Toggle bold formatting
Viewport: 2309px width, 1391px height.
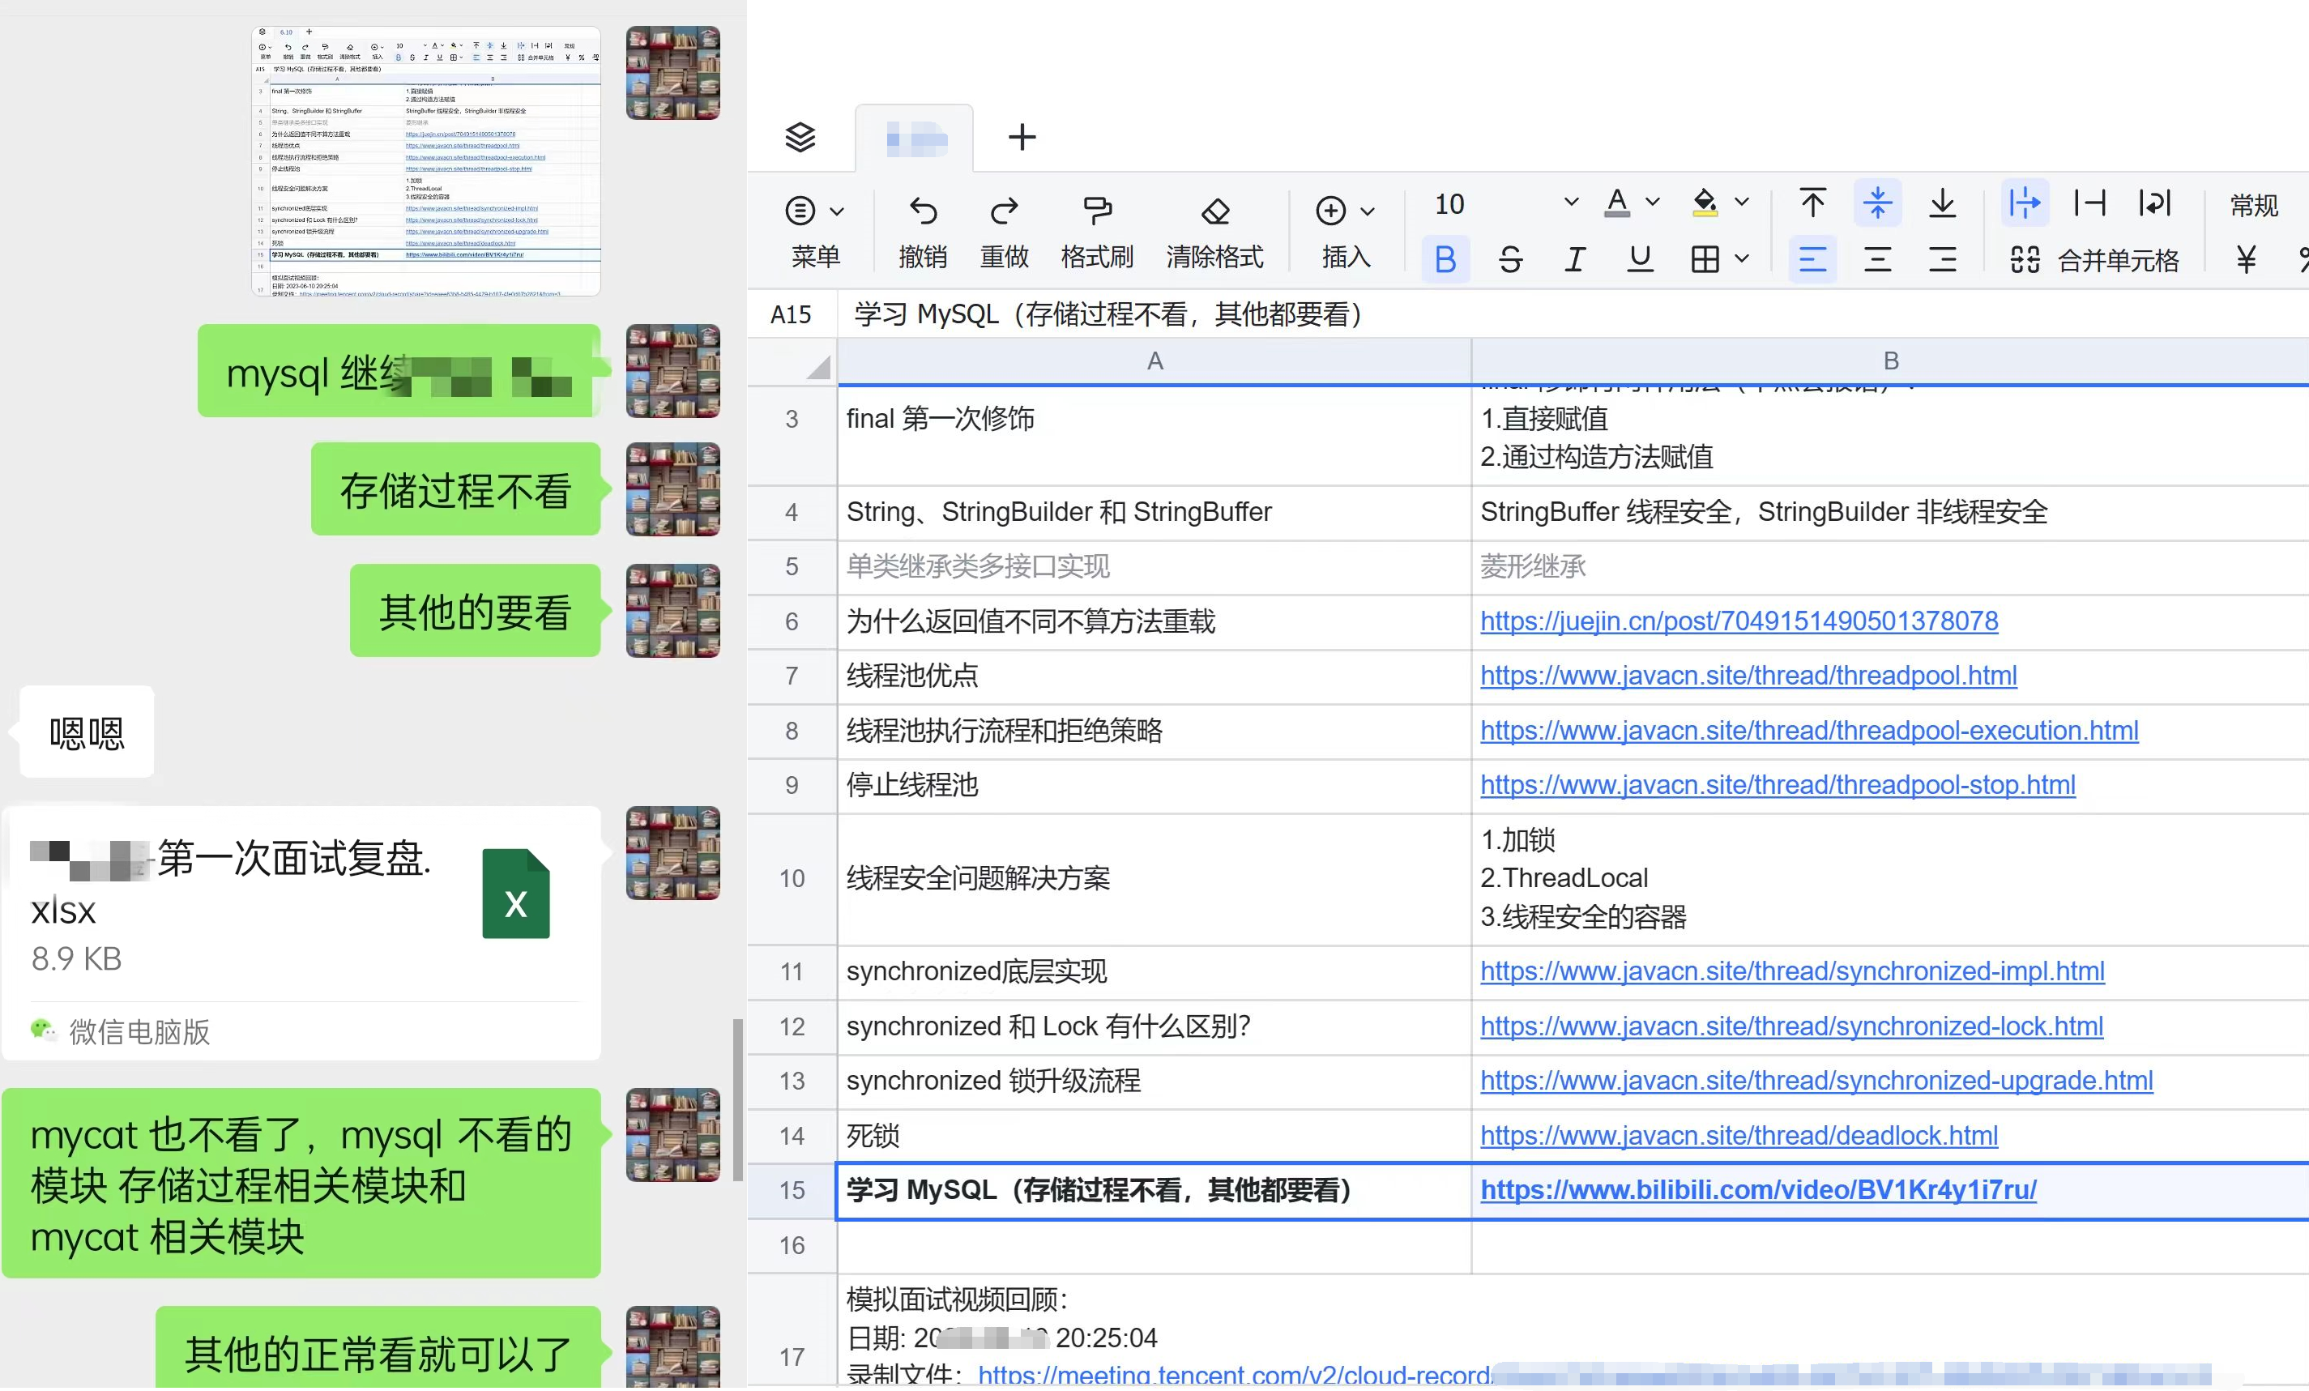(x=1445, y=258)
